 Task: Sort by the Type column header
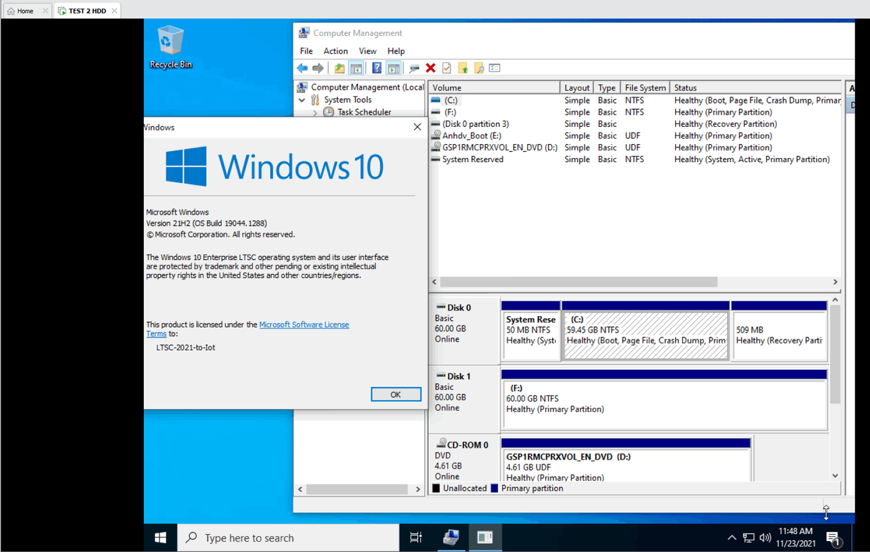[607, 88]
